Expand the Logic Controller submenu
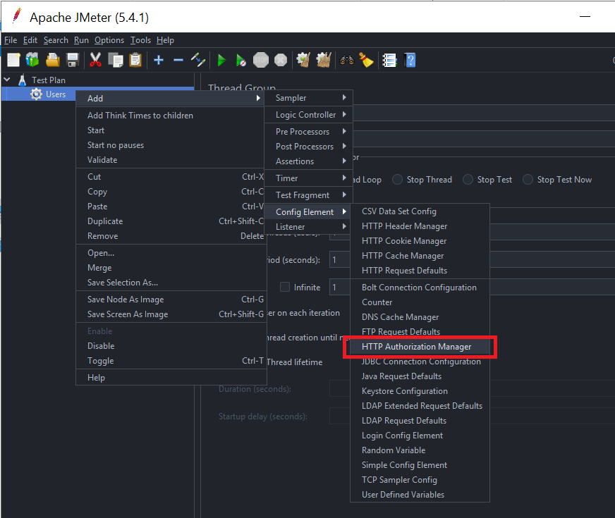Screen dimensions: 615x518 click(309, 114)
